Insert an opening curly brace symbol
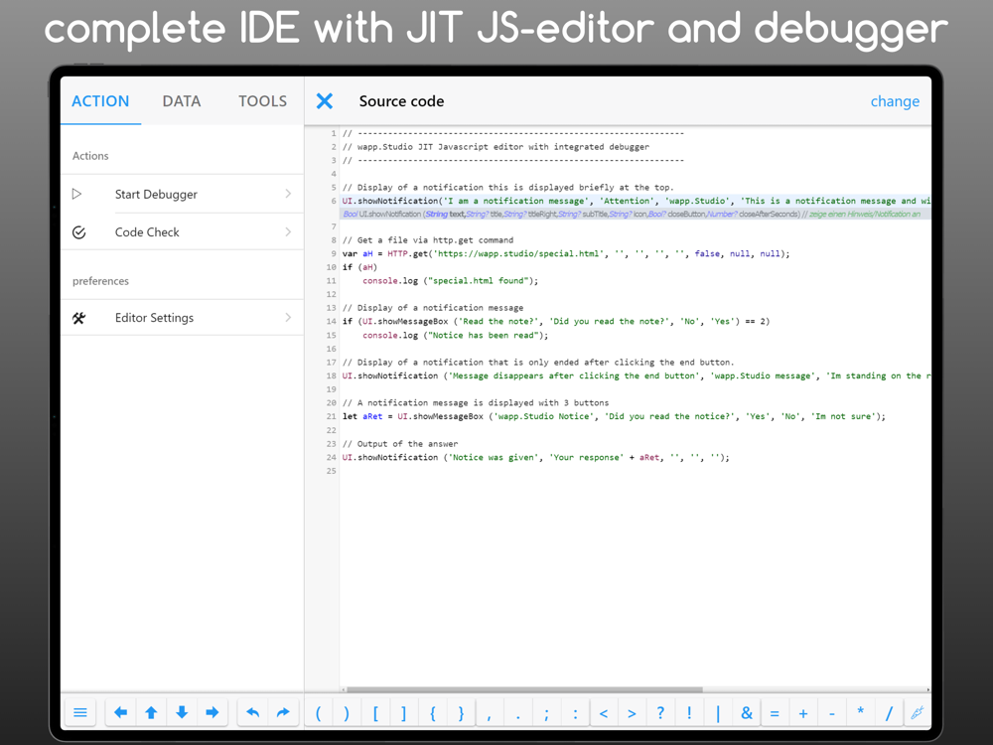993x745 pixels. coord(433,712)
